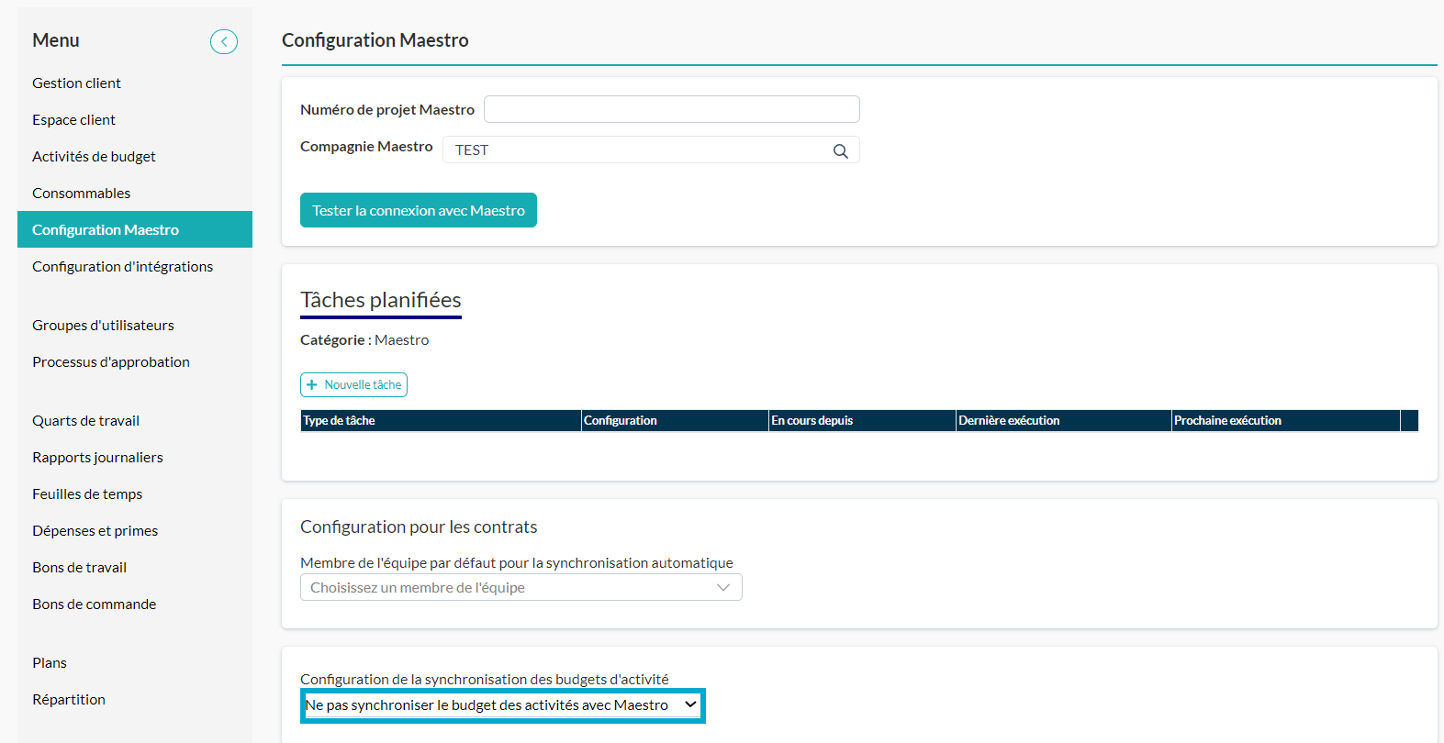1444x743 pixels.
Task: Go to Processus d'approbation
Action: (x=111, y=361)
